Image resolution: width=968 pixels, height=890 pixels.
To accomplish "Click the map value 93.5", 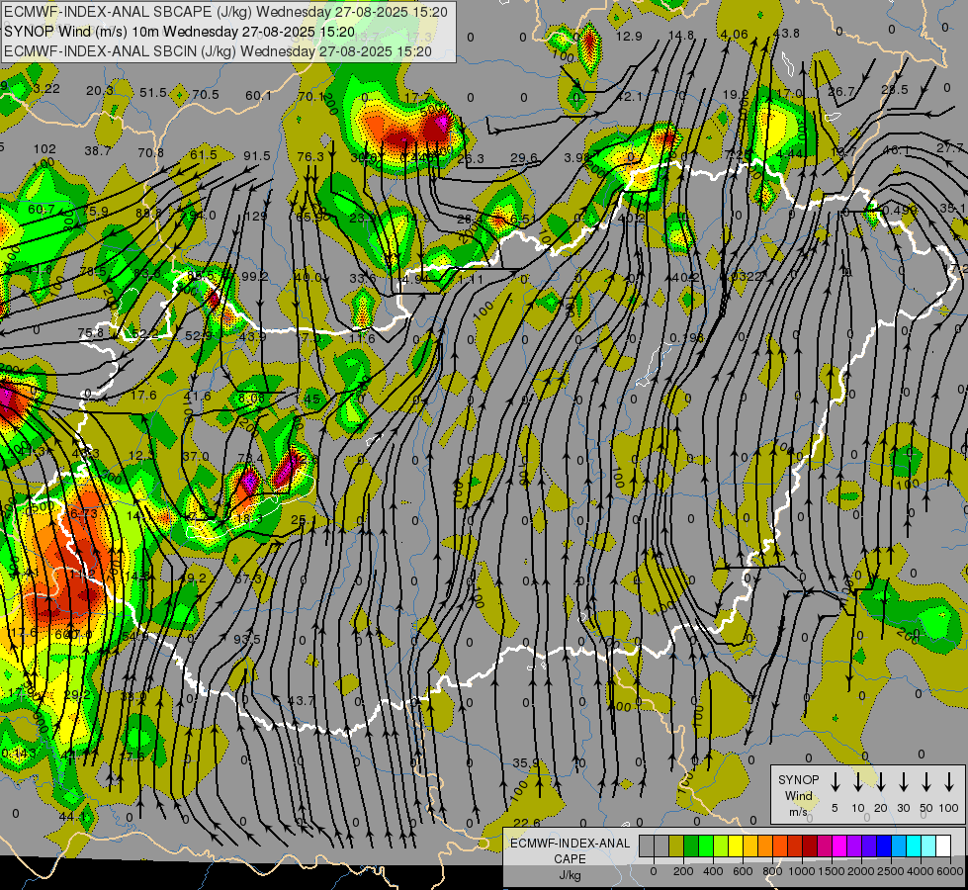I will [247, 639].
